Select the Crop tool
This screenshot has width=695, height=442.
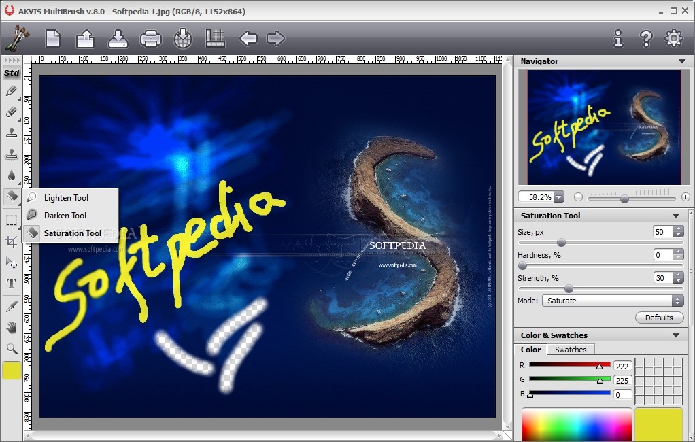tap(11, 241)
